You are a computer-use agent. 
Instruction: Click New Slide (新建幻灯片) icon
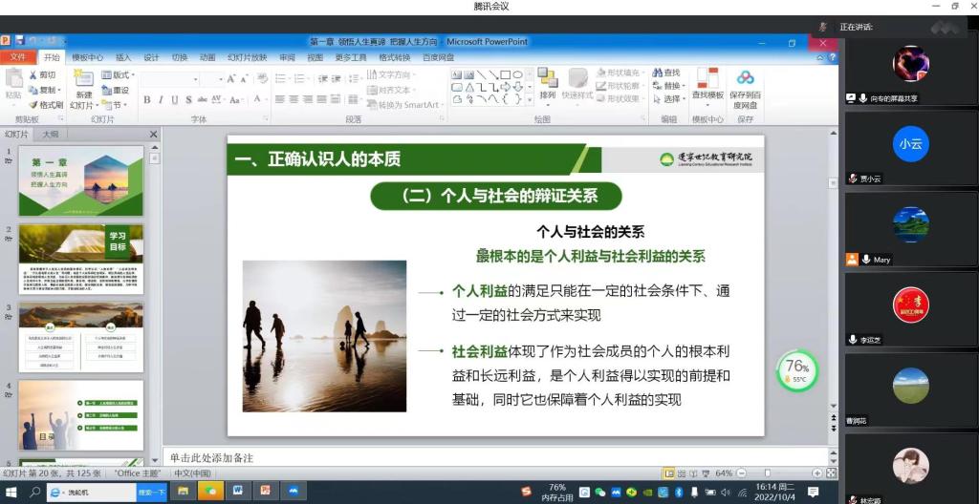(x=84, y=80)
